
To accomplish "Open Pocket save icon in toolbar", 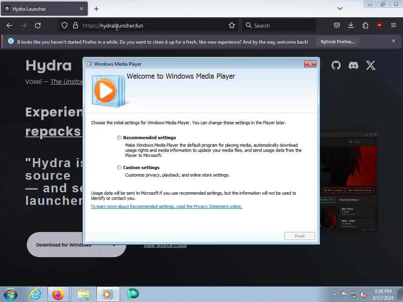I will (337, 25).
